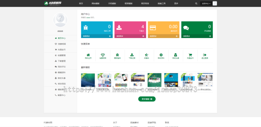
Task: Click the diamond icon in quick menu
Action: tap(103, 55)
